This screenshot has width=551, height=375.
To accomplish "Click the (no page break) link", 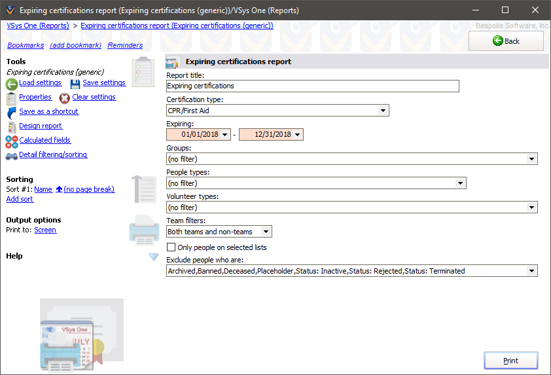I will click(89, 189).
